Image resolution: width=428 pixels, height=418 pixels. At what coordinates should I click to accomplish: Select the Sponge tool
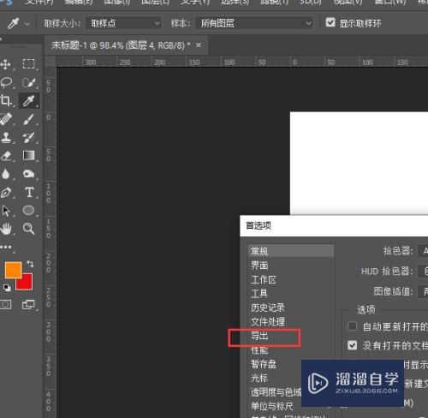point(28,174)
